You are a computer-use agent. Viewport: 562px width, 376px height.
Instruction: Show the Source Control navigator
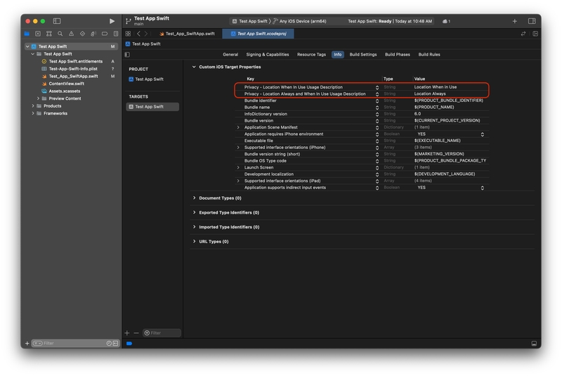pyautogui.click(x=38, y=34)
